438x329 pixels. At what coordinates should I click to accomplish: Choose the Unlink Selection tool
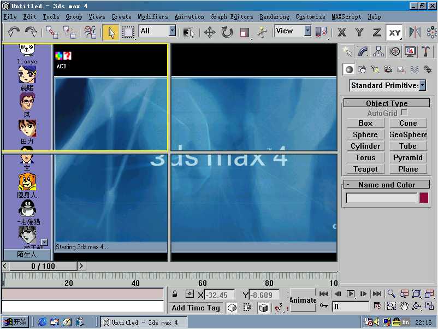[x=69, y=32]
